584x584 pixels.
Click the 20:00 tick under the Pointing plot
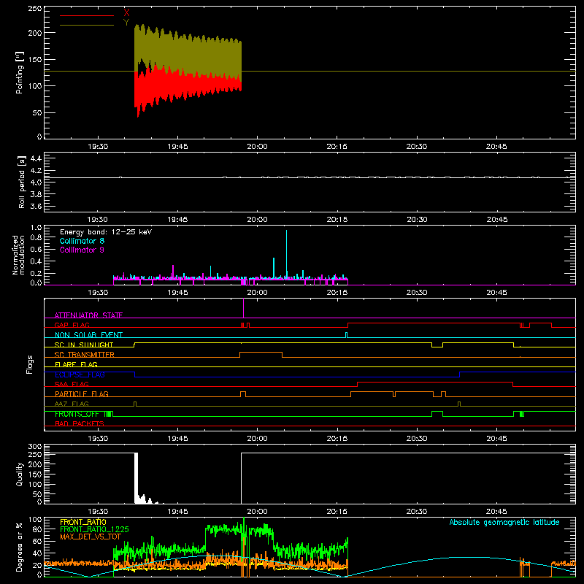[x=257, y=147]
